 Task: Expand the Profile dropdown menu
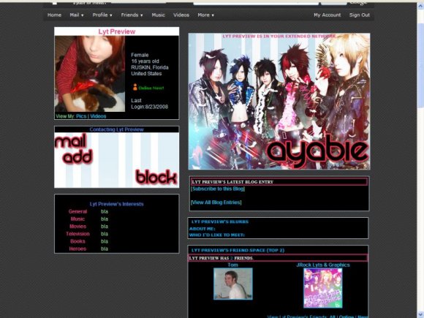[x=102, y=15]
